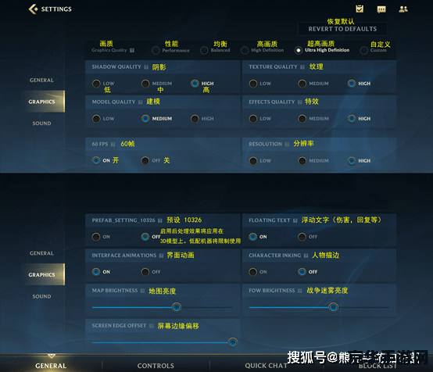Turn Character Inking off

[302, 272]
